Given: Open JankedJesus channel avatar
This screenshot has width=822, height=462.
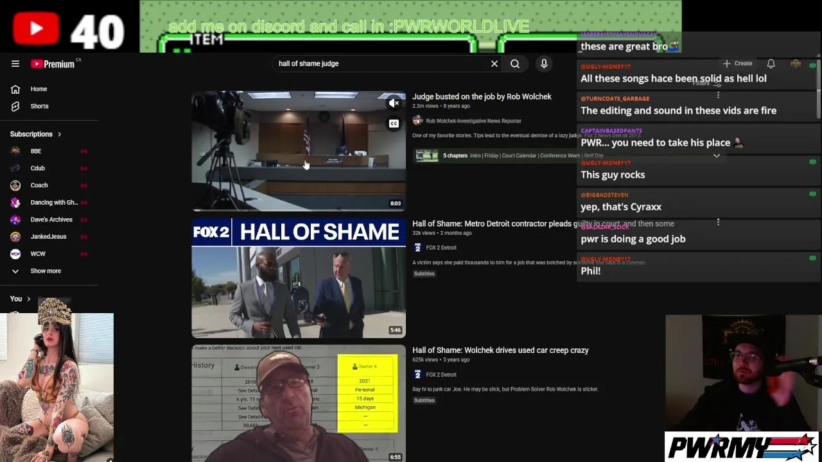Looking at the screenshot, I should pos(15,237).
